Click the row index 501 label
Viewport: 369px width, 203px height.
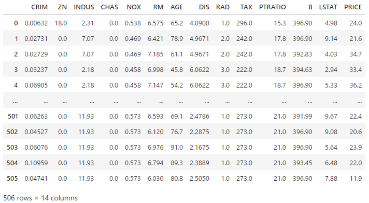pyautogui.click(x=12, y=117)
